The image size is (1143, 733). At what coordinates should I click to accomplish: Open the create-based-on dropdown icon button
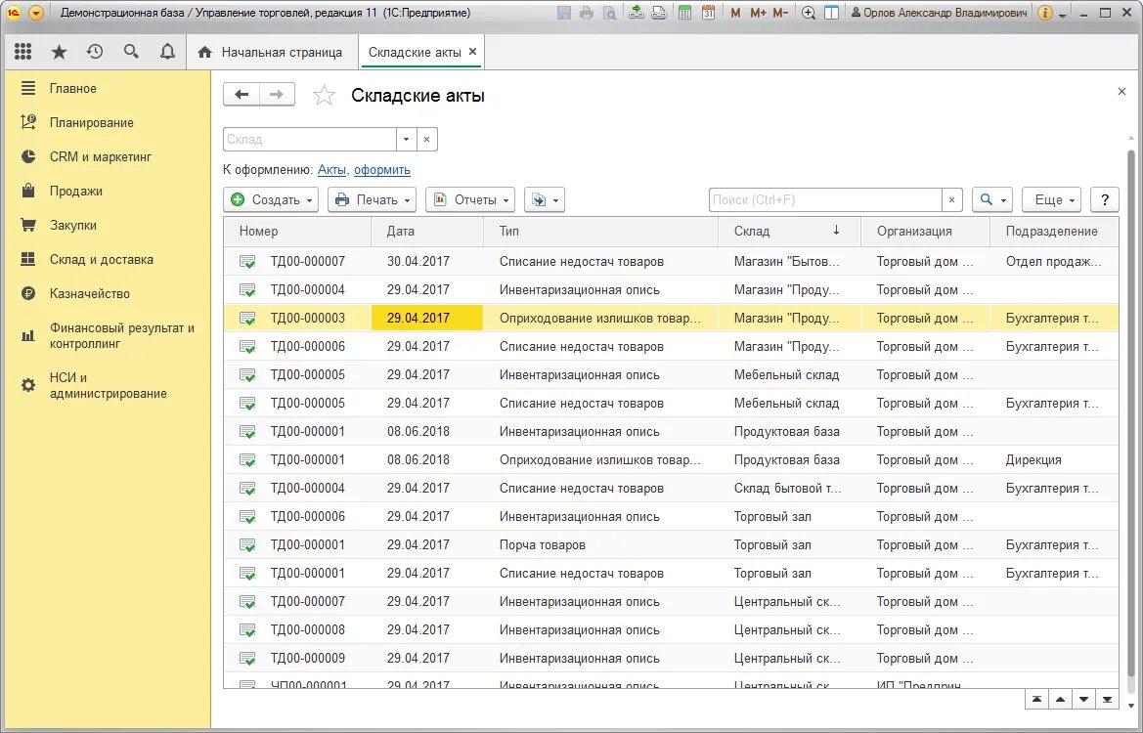click(545, 199)
